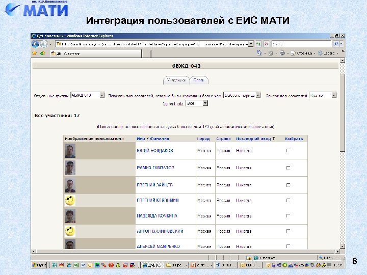Click the URL address field

(x=152, y=44)
